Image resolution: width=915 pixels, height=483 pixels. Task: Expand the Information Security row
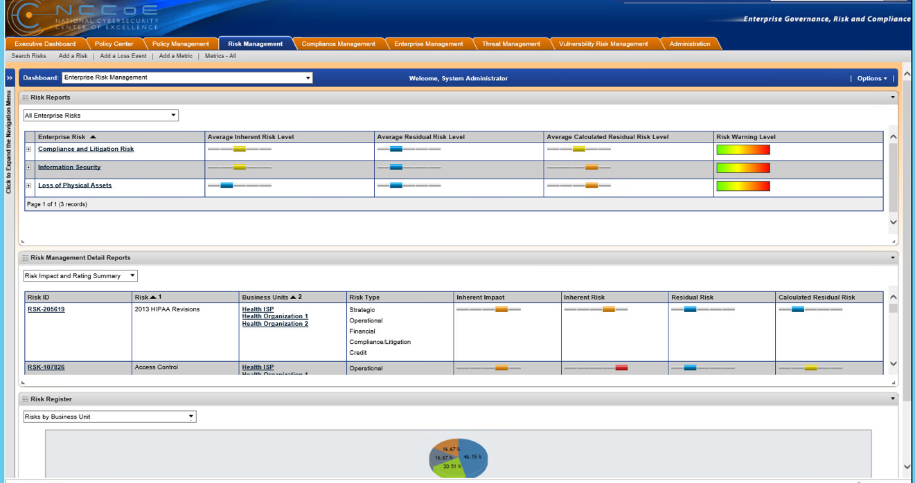point(28,167)
